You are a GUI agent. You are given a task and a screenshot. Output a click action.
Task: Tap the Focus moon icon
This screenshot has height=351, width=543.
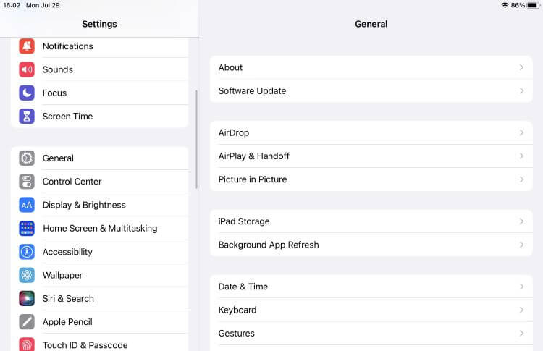coord(27,93)
